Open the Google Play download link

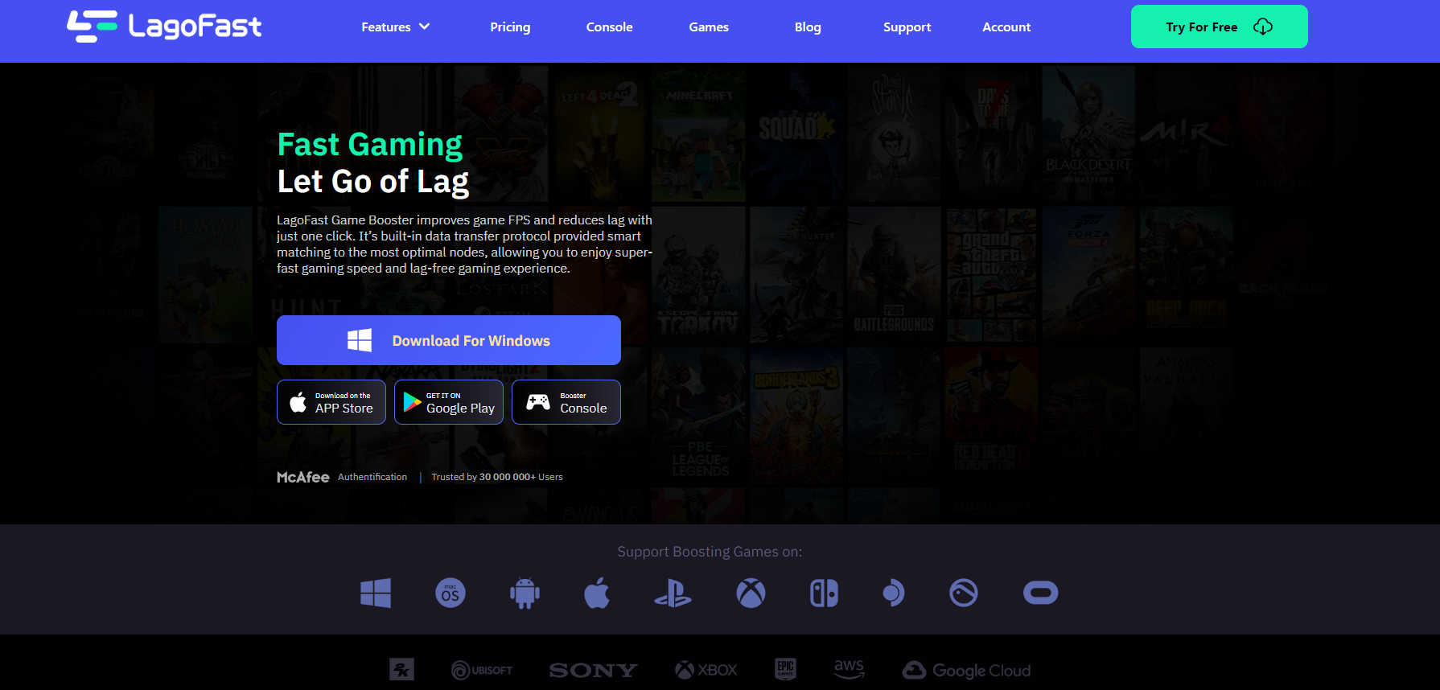coord(449,402)
